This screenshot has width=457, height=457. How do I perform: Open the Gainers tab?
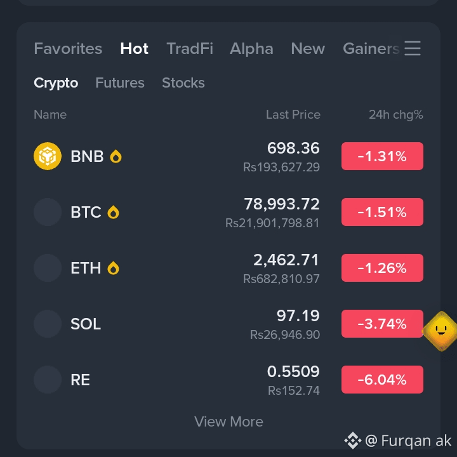coord(371,48)
